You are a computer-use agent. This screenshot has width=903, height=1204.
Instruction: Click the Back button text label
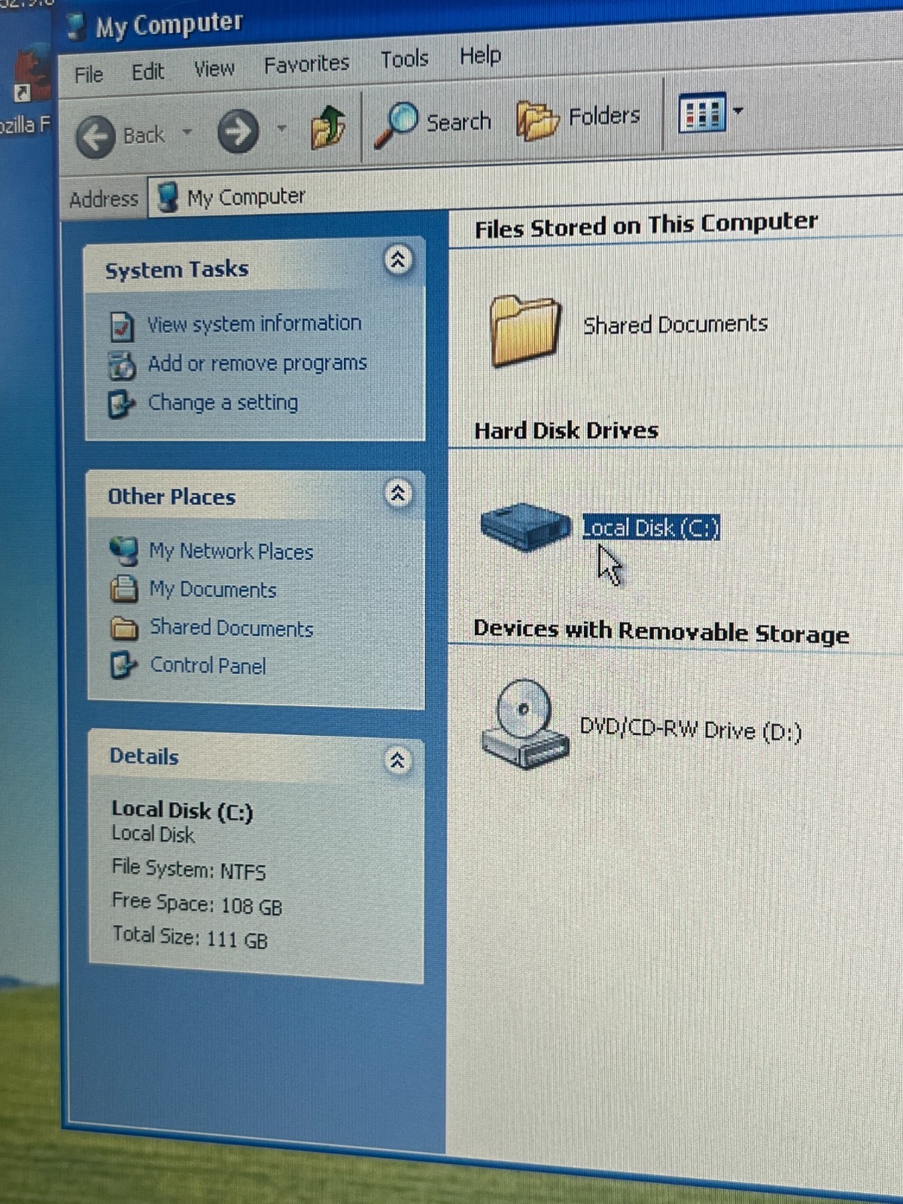click(144, 135)
